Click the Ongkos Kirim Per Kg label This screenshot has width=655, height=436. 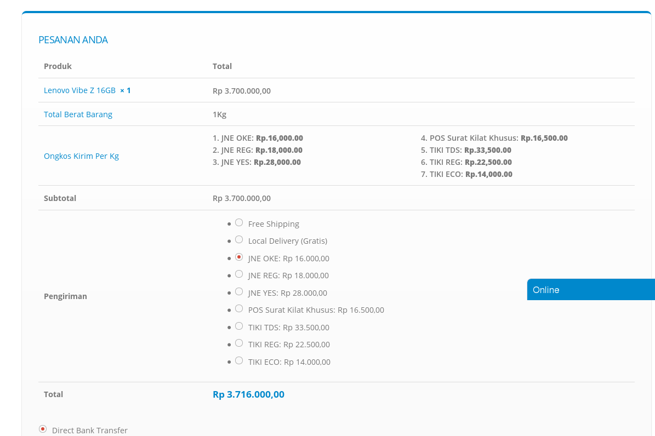point(81,156)
